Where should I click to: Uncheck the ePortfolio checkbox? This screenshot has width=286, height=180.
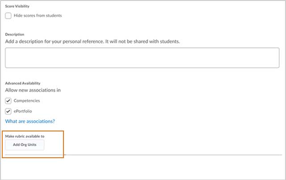click(8, 111)
